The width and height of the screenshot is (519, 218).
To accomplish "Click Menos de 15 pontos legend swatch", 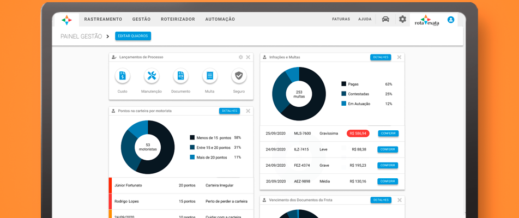I will point(192,138).
